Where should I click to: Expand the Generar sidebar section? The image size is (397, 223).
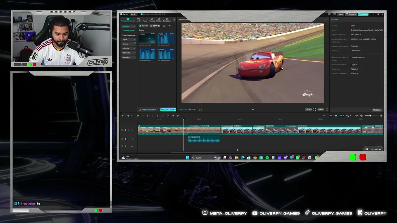129,44
